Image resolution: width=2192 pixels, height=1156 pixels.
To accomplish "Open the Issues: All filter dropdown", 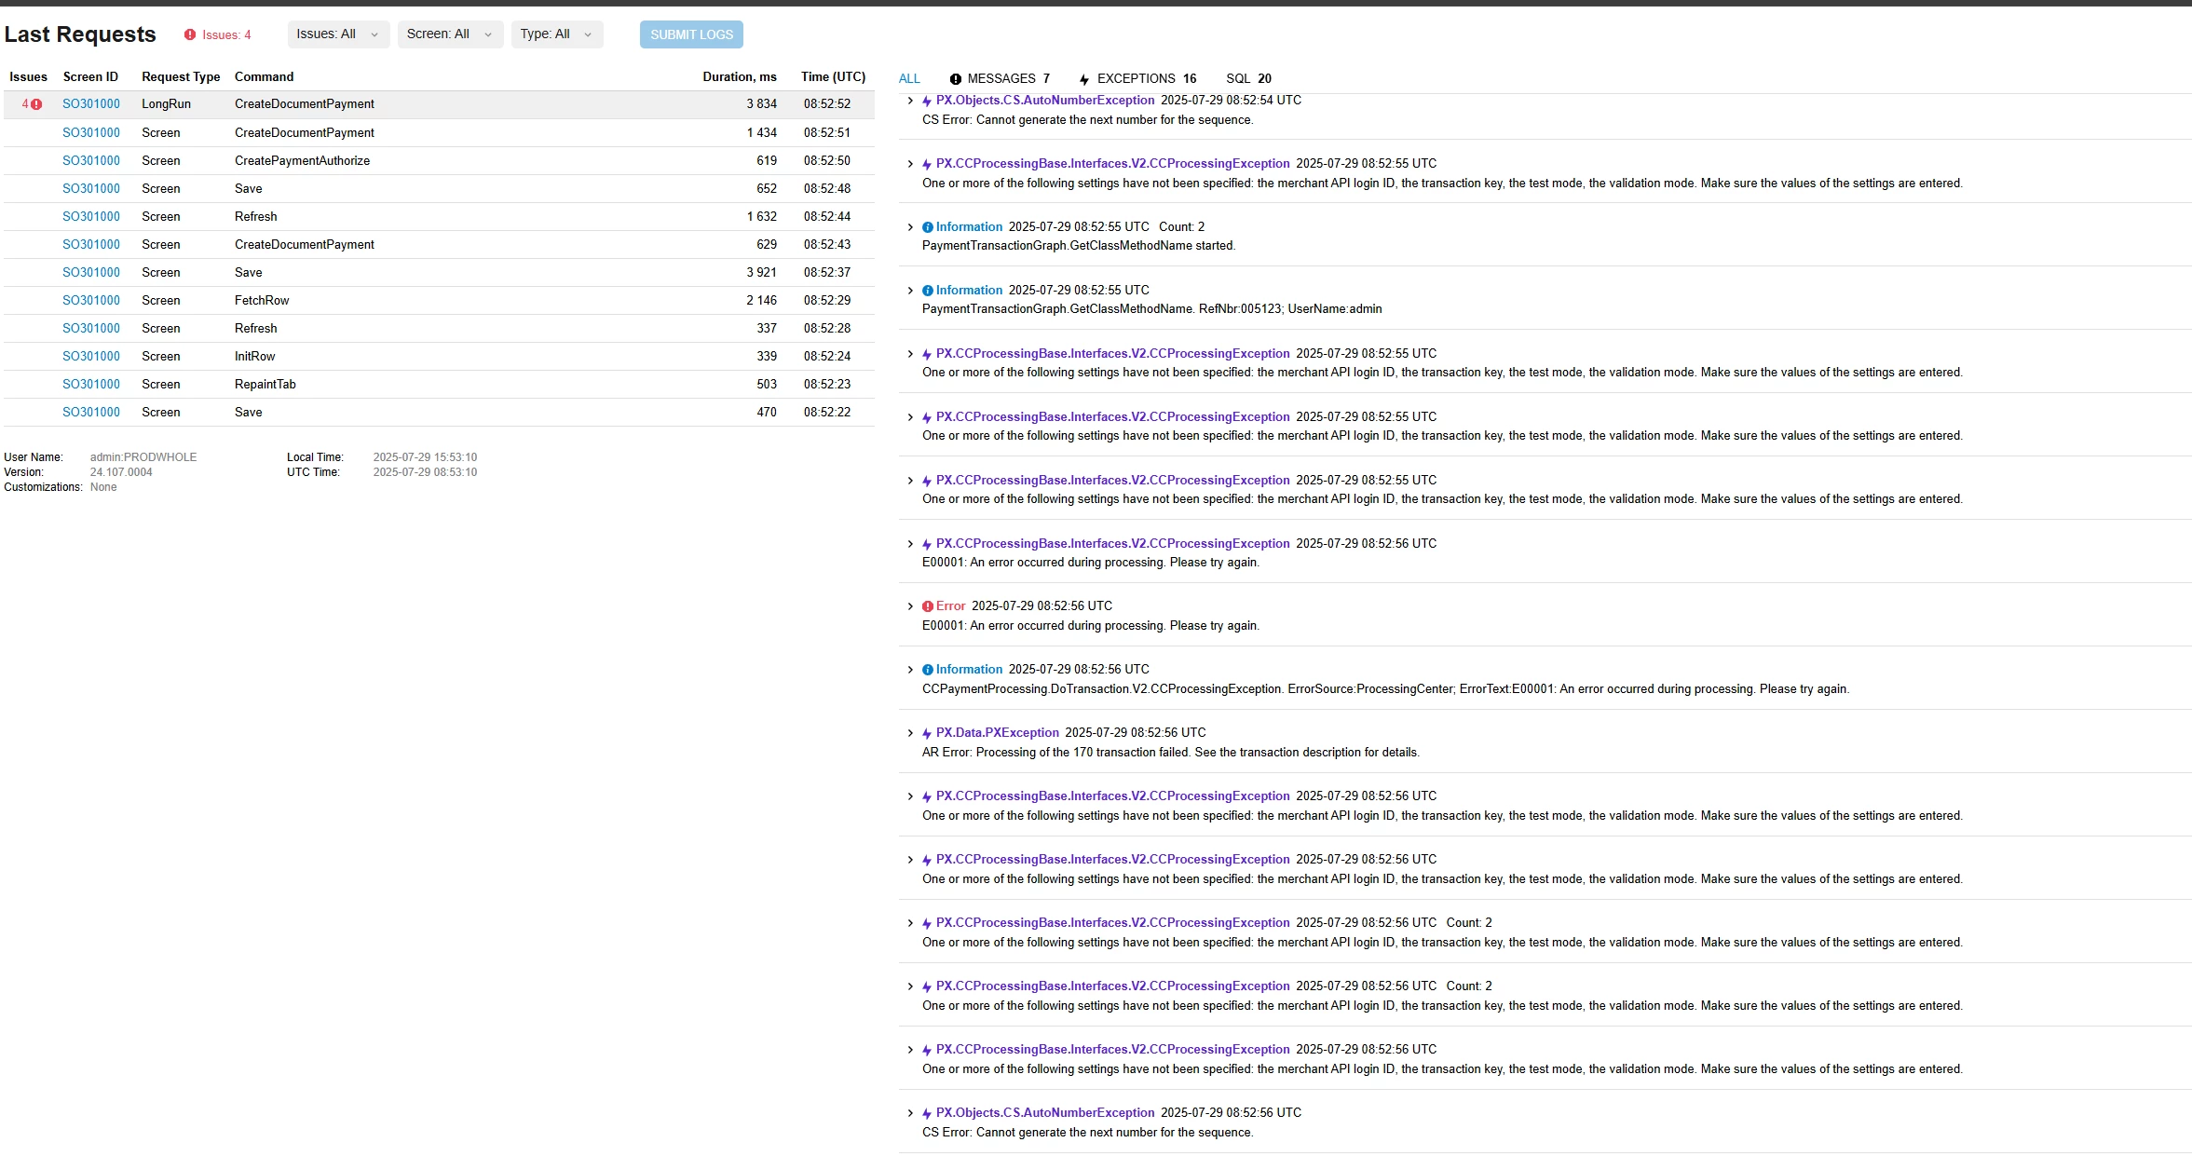I will (x=338, y=34).
